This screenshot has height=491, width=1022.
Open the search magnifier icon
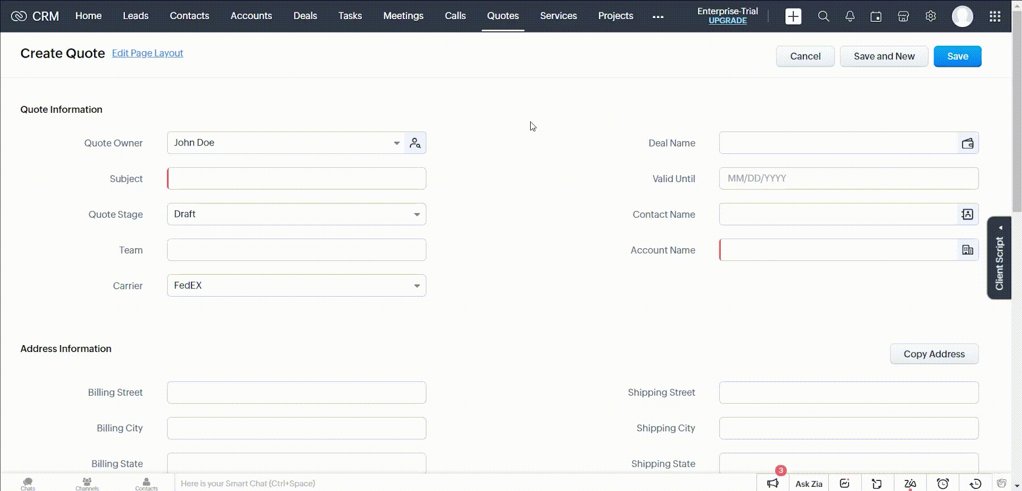(823, 17)
